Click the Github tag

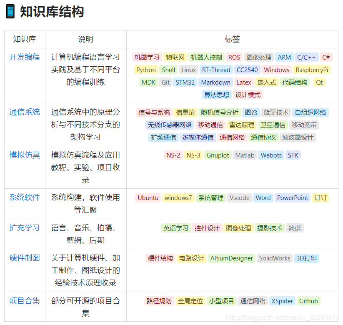(308, 301)
